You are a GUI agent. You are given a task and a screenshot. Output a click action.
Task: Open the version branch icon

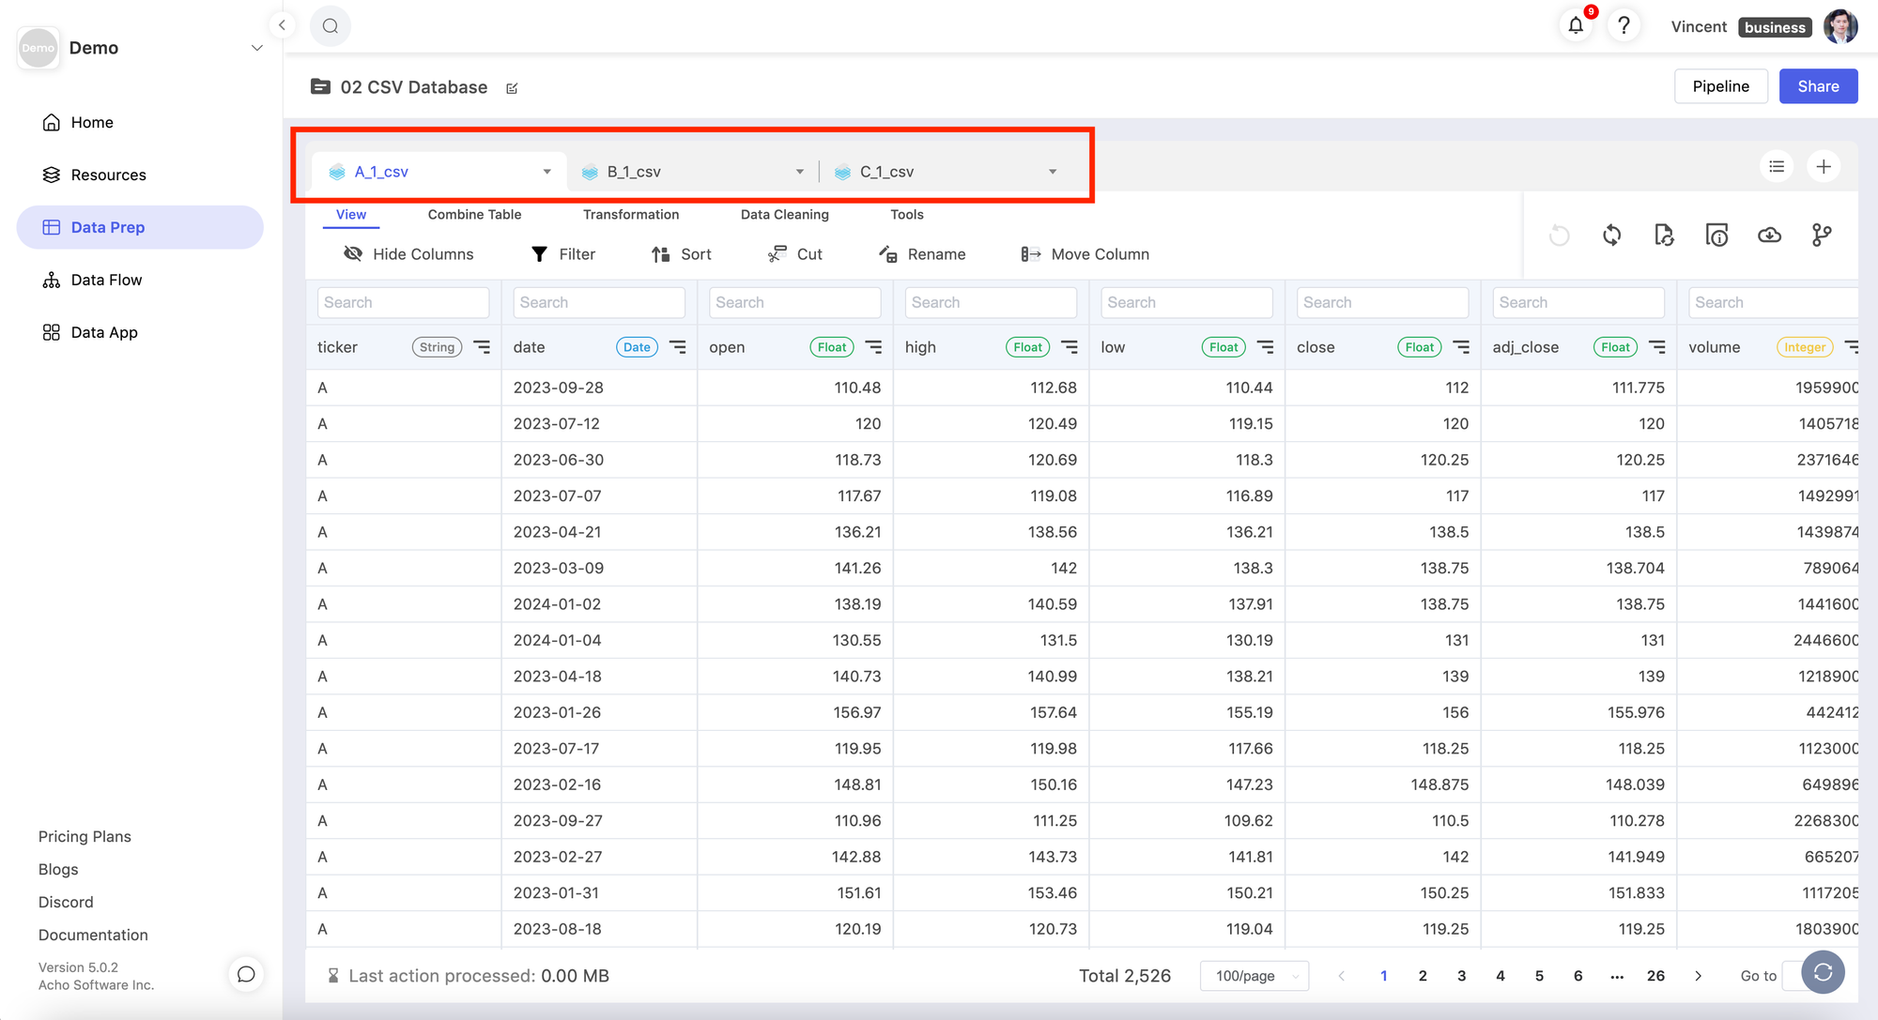click(x=1822, y=236)
